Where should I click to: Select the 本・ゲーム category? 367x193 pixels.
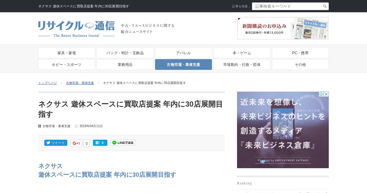(x=242, y=53)
